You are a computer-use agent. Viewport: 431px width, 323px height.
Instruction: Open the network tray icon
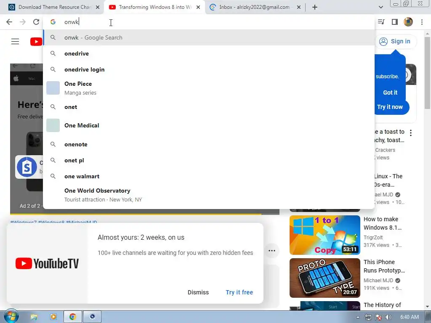[x=368, y=317]
